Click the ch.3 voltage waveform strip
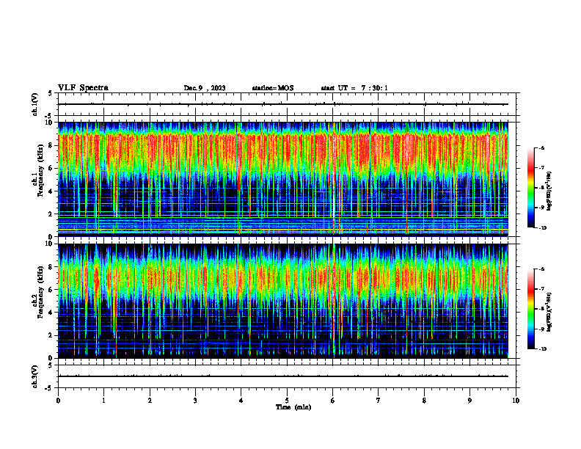The image size is (581, 449). 287,376
